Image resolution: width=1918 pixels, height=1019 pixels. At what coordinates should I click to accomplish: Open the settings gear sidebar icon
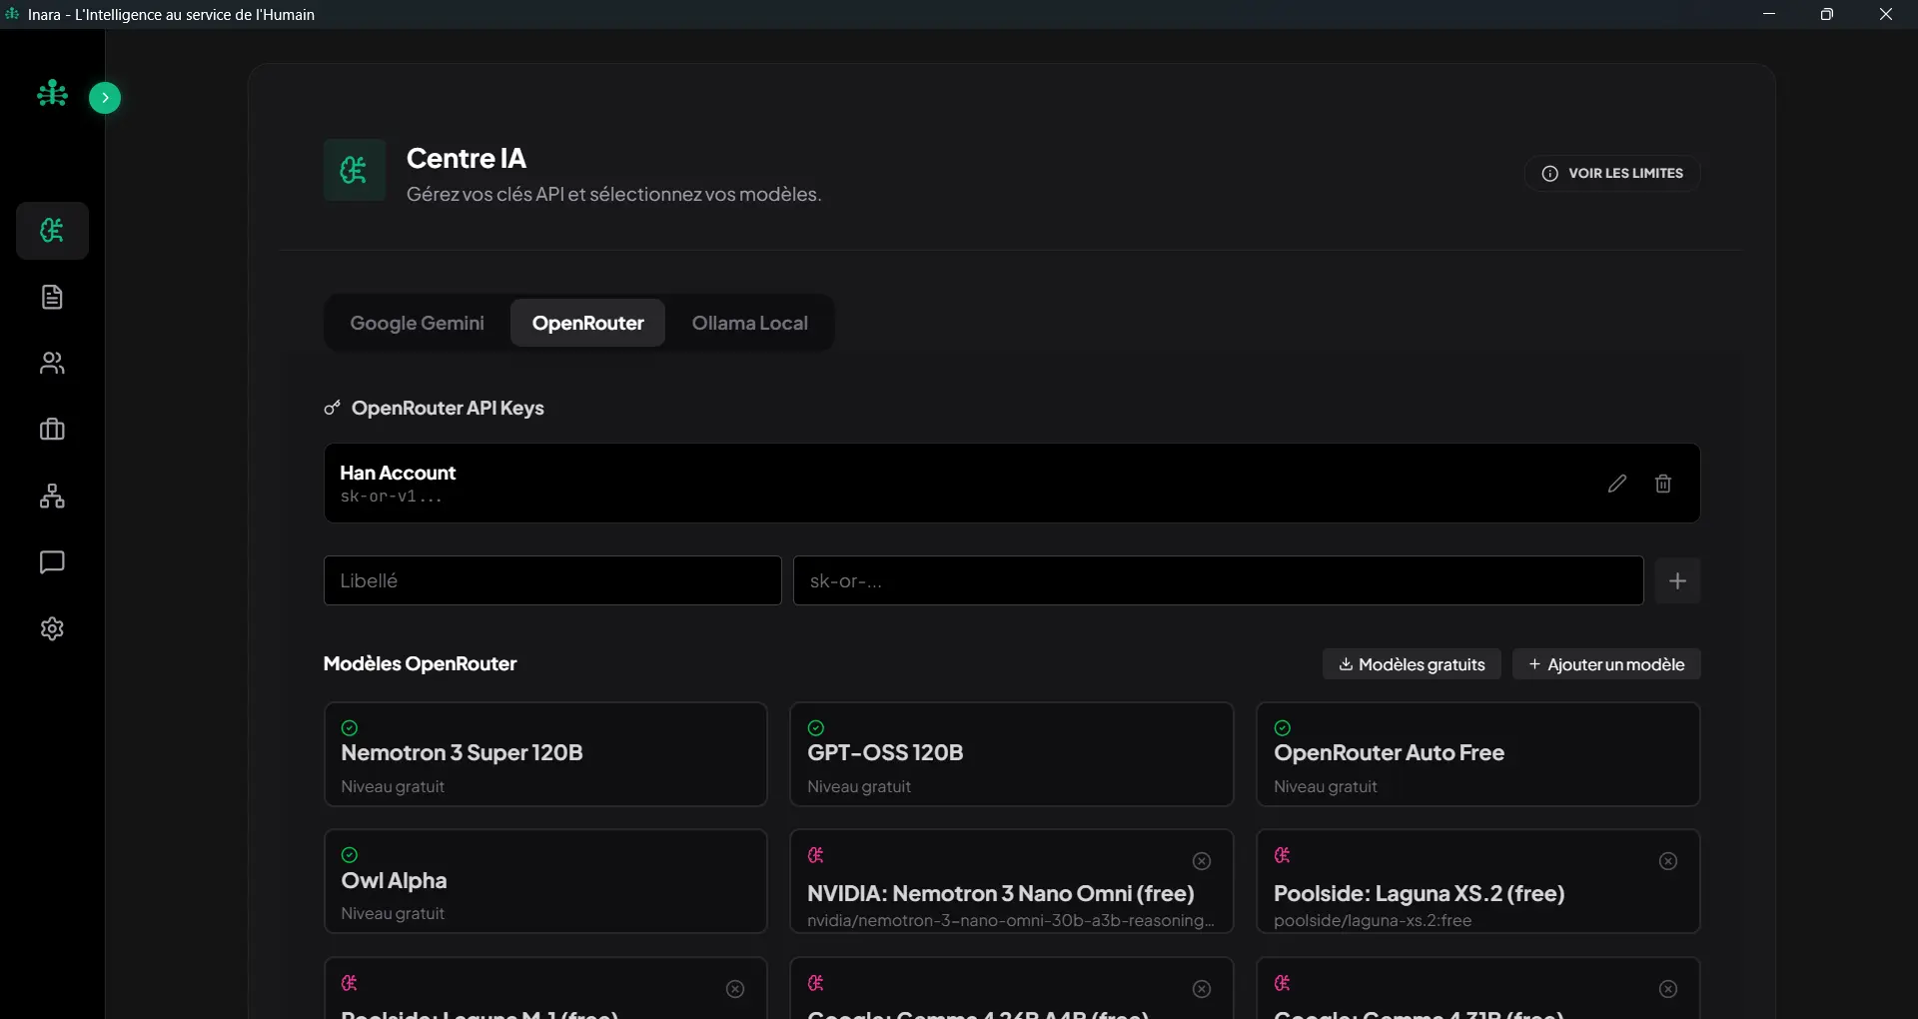pyautogui.click(x=52, y=628)
